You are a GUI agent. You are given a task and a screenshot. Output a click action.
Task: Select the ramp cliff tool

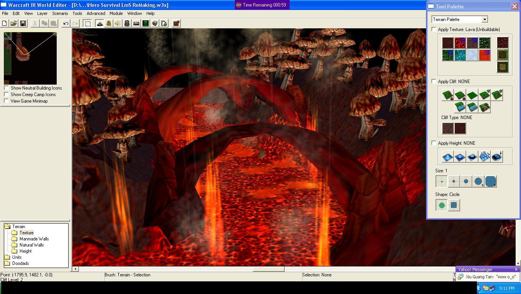[x=484, y=108]
